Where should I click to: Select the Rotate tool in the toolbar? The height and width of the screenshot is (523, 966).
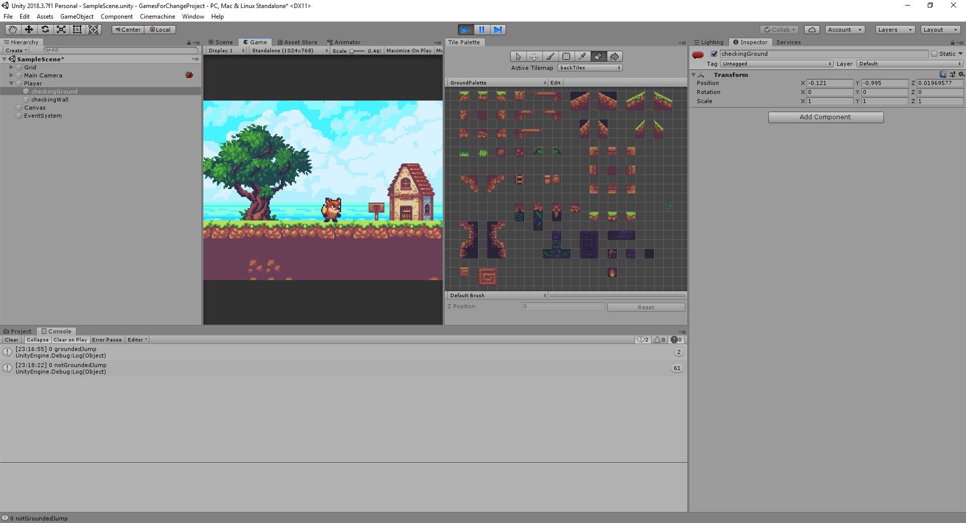45,30
